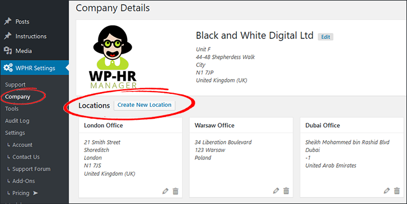Open the Company submenu page

coord(18,97)
